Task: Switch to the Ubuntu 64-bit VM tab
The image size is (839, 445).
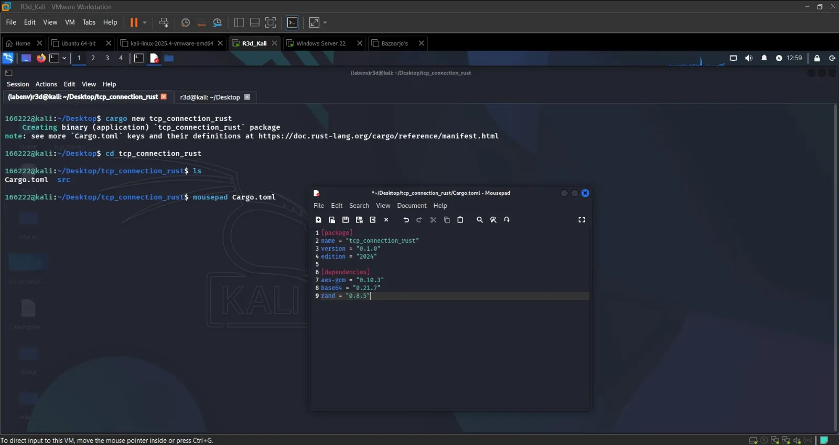Action: coord(78,43)
